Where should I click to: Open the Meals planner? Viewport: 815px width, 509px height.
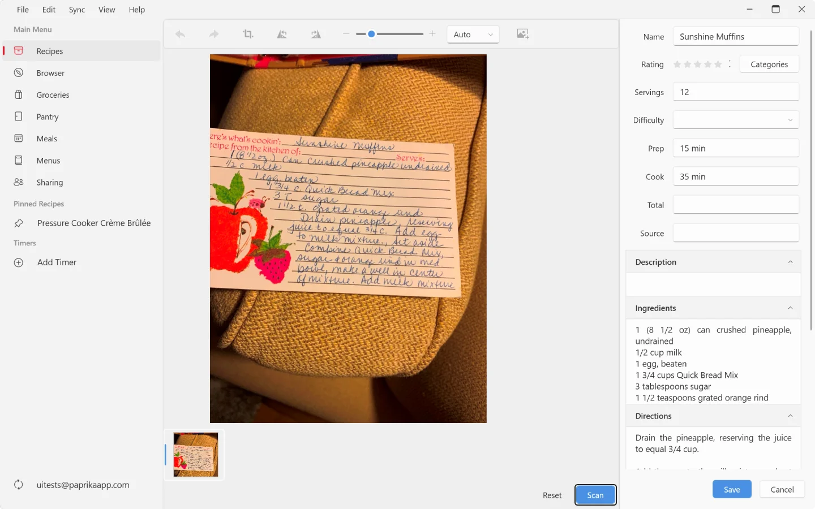click(x=82, y=139)
